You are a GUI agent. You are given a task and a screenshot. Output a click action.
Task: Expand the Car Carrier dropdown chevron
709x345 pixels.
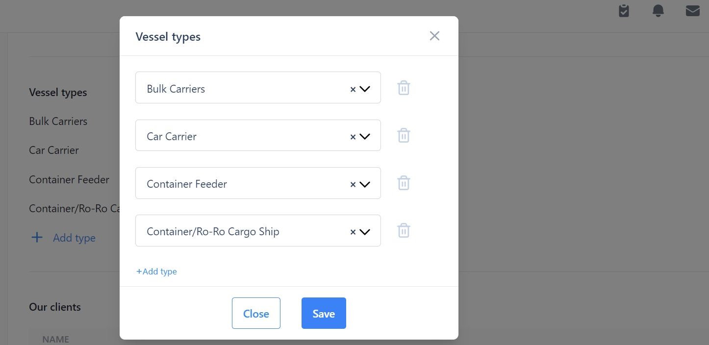point(364,137)
